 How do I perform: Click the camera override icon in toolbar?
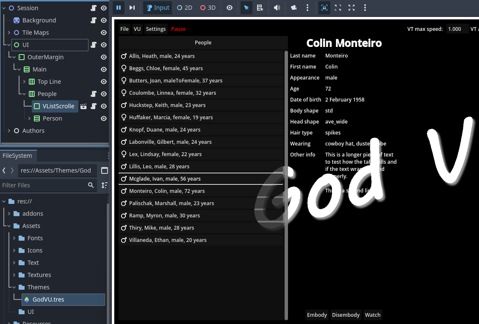(x=294, y=8)
